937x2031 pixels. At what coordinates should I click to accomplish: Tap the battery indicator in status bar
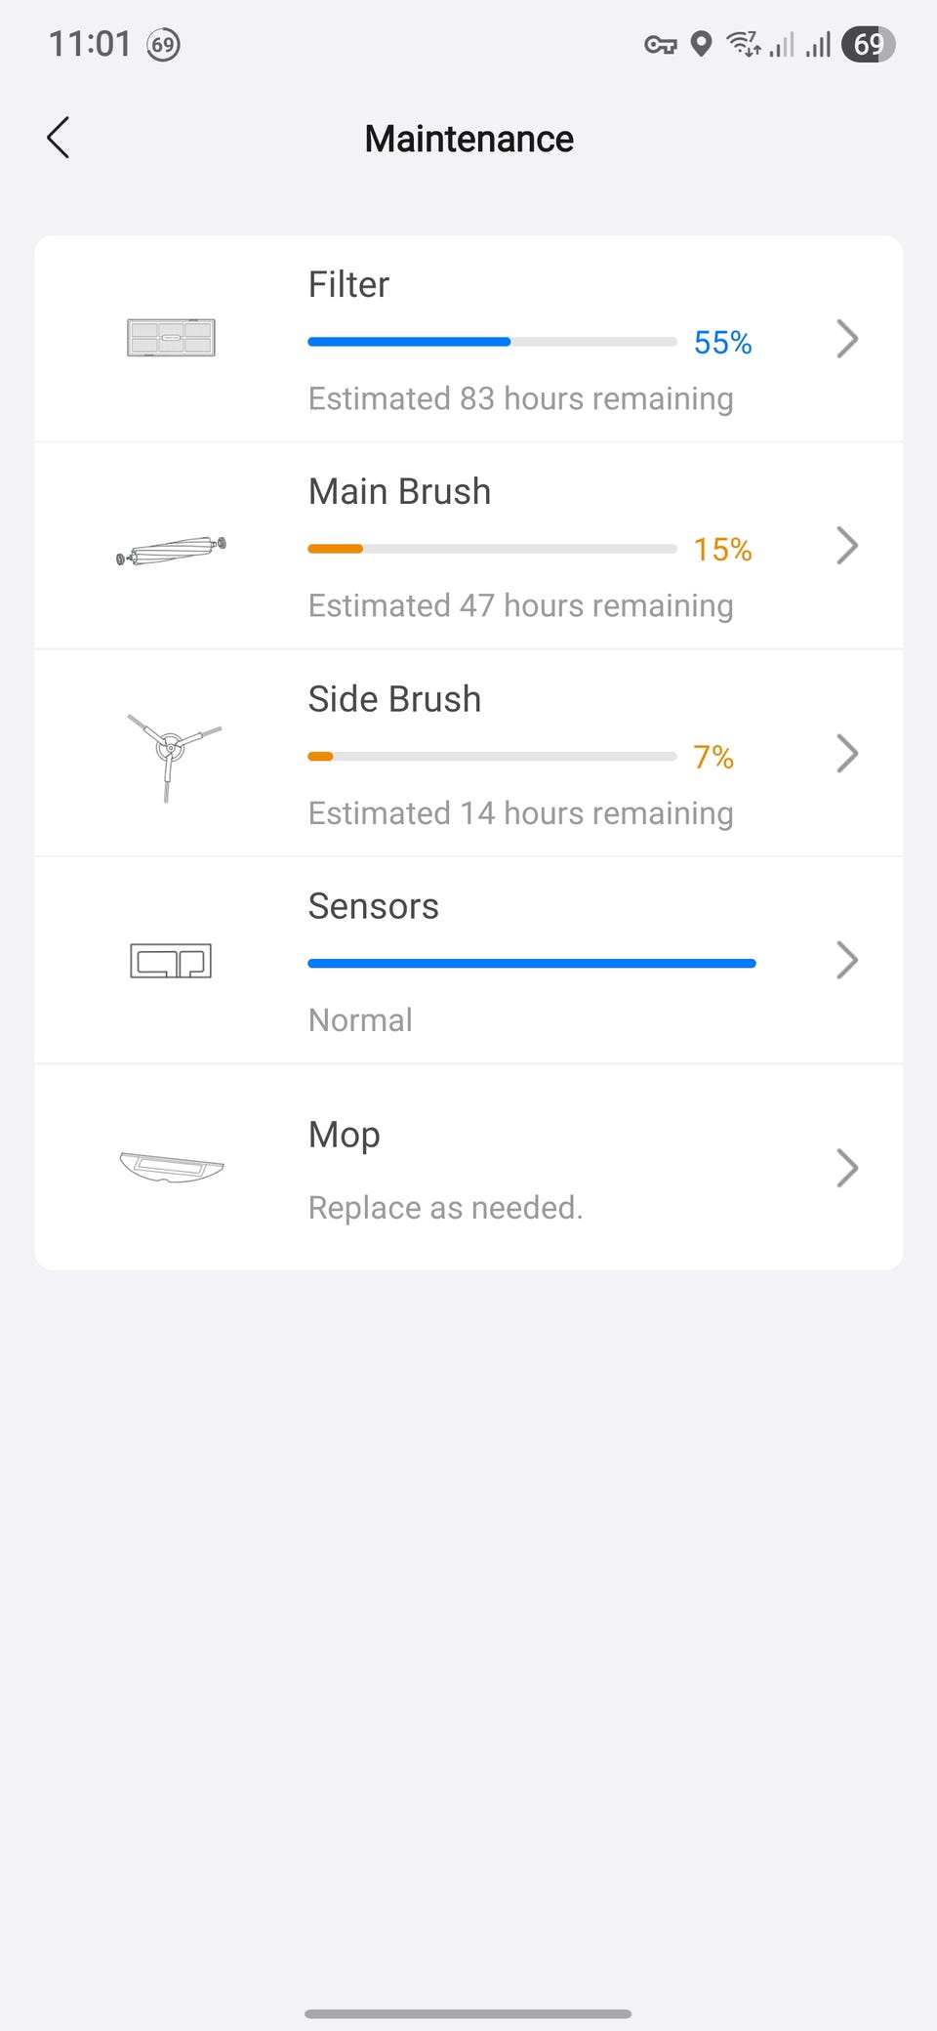tap(868, 44)
